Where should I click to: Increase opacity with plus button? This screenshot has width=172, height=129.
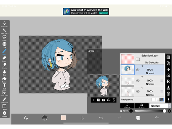(169, 111)
